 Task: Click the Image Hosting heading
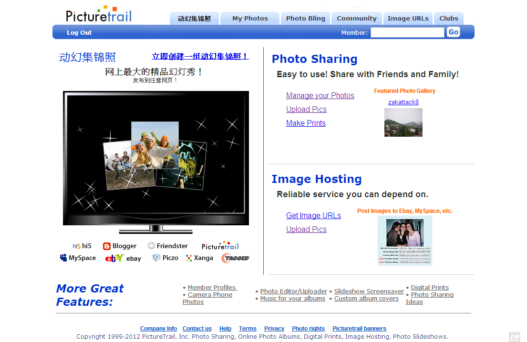tap(317, 179)
